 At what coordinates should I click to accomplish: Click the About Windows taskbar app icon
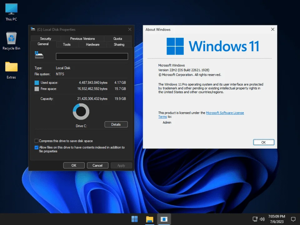[164, 219]
